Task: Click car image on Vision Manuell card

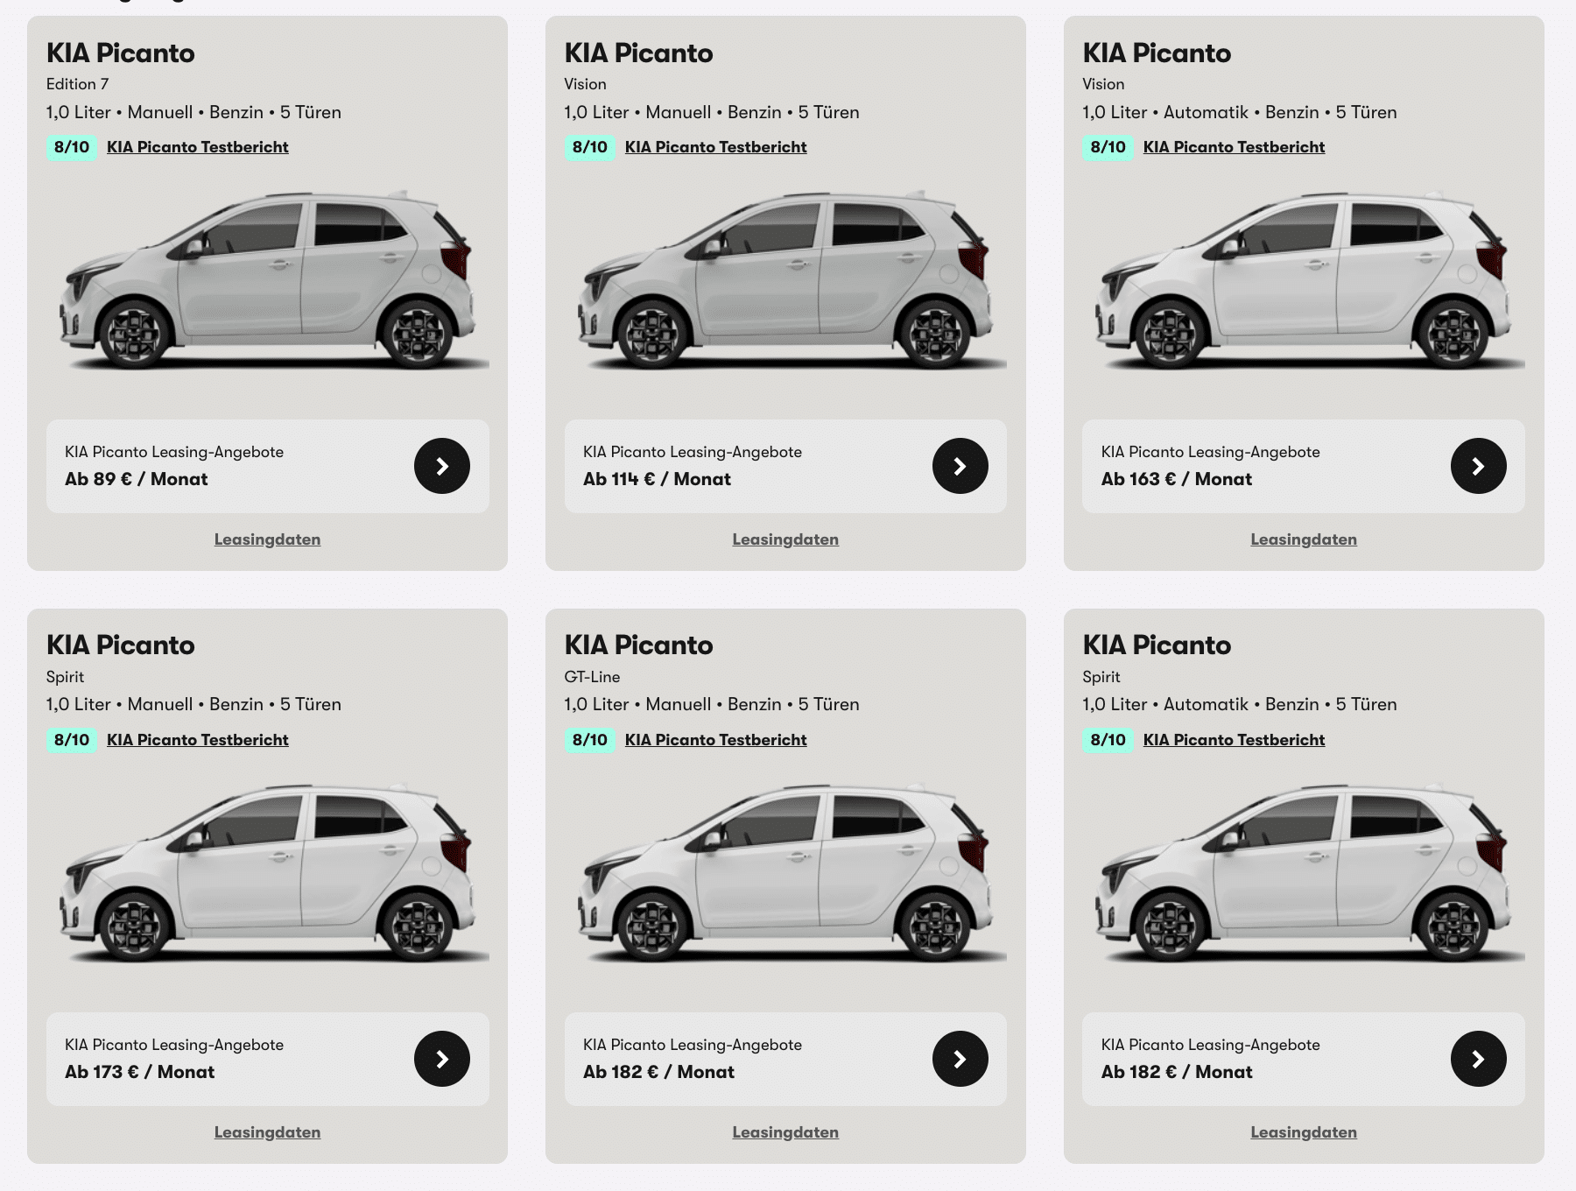Action: point(785,280)
